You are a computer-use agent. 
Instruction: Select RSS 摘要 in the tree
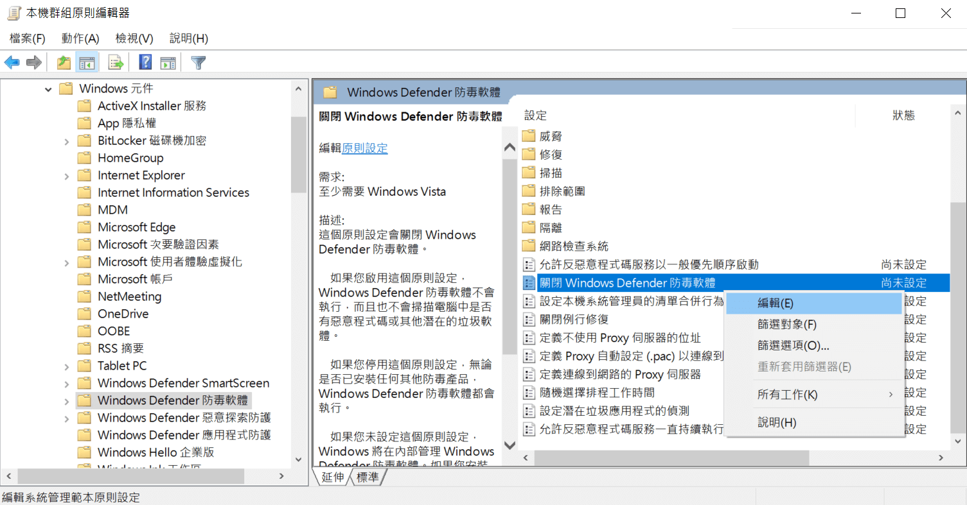[x=121, y=348]
